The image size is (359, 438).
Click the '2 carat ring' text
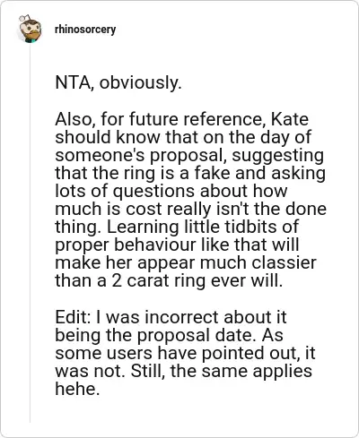tap(159, 281)
